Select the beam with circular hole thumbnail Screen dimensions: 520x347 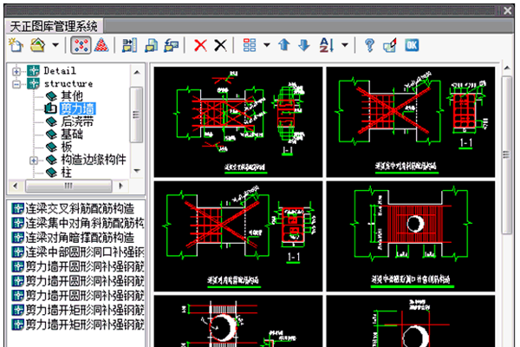tap(411, 236)
